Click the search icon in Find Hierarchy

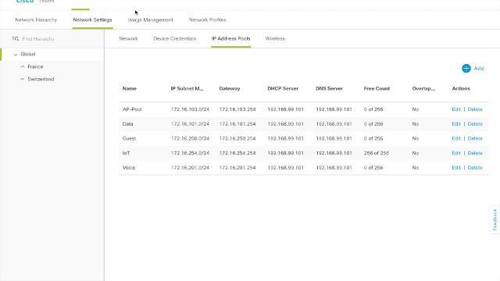pos(16,39)
